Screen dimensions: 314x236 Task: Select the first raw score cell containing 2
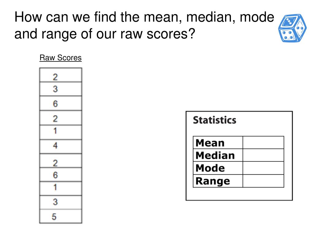pyautogui.click(x=61, y=75)
